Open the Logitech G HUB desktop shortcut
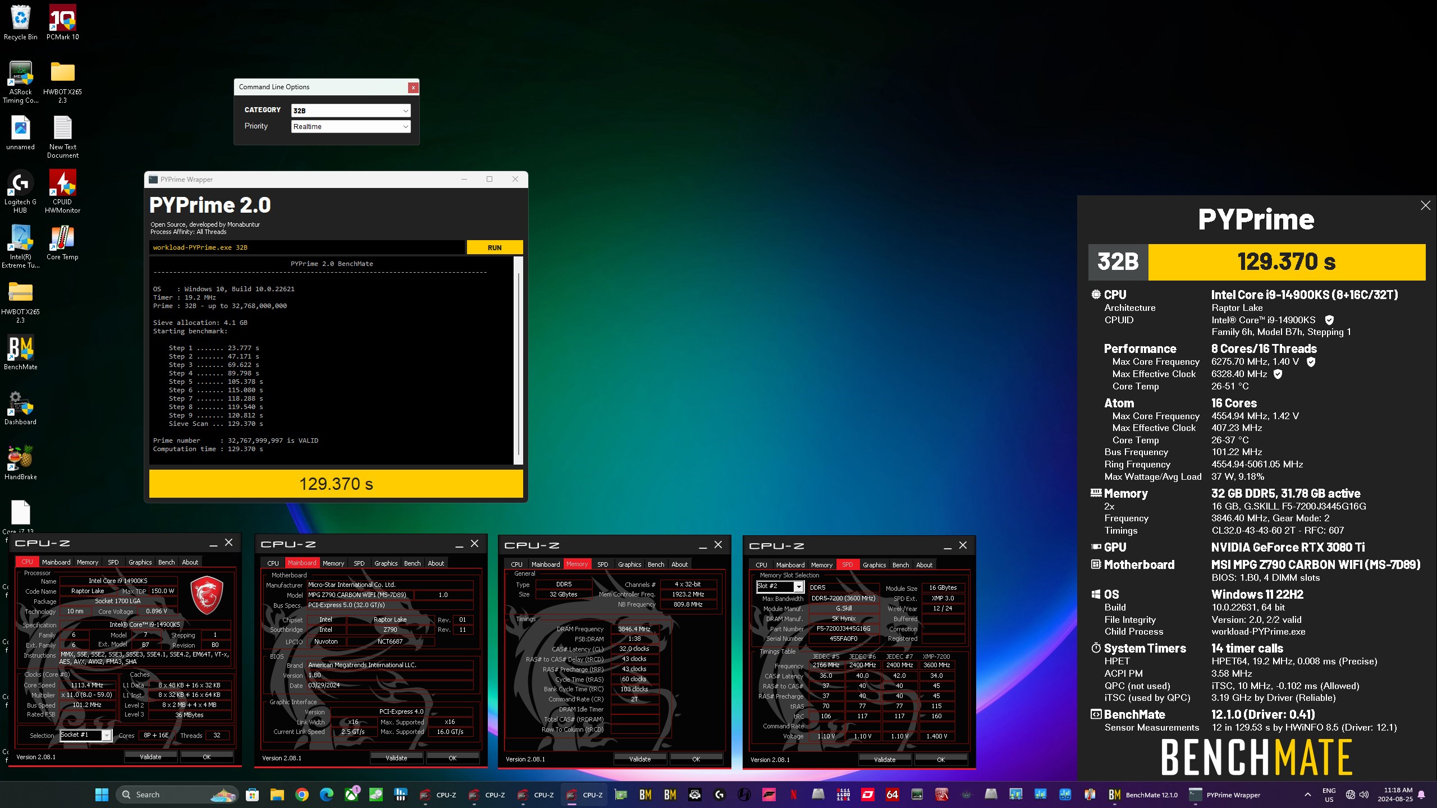 pos(21,192)
